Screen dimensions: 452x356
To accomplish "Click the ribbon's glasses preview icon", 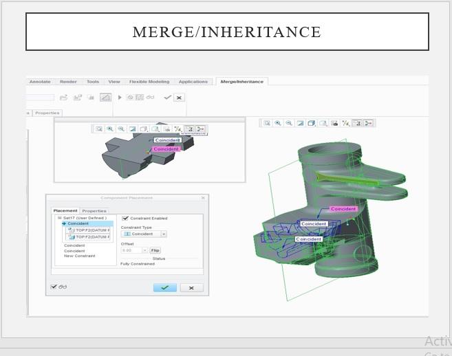I will 150,98.
